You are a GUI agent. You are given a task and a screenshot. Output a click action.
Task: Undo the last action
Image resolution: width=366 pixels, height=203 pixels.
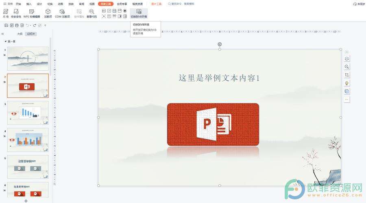pos(27,25)
